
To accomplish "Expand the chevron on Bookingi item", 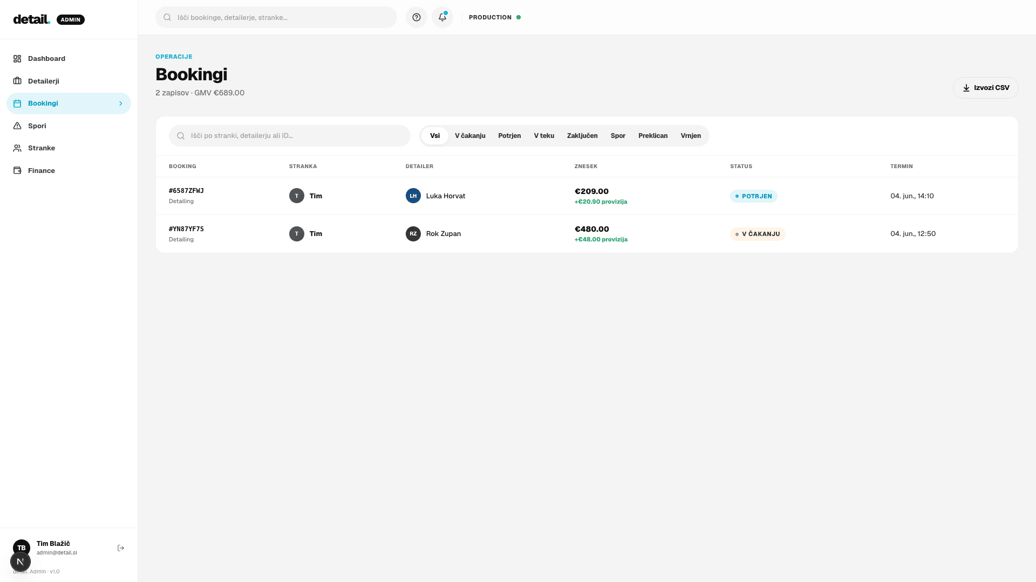I will pyautogui.click(x=120, y=103).
